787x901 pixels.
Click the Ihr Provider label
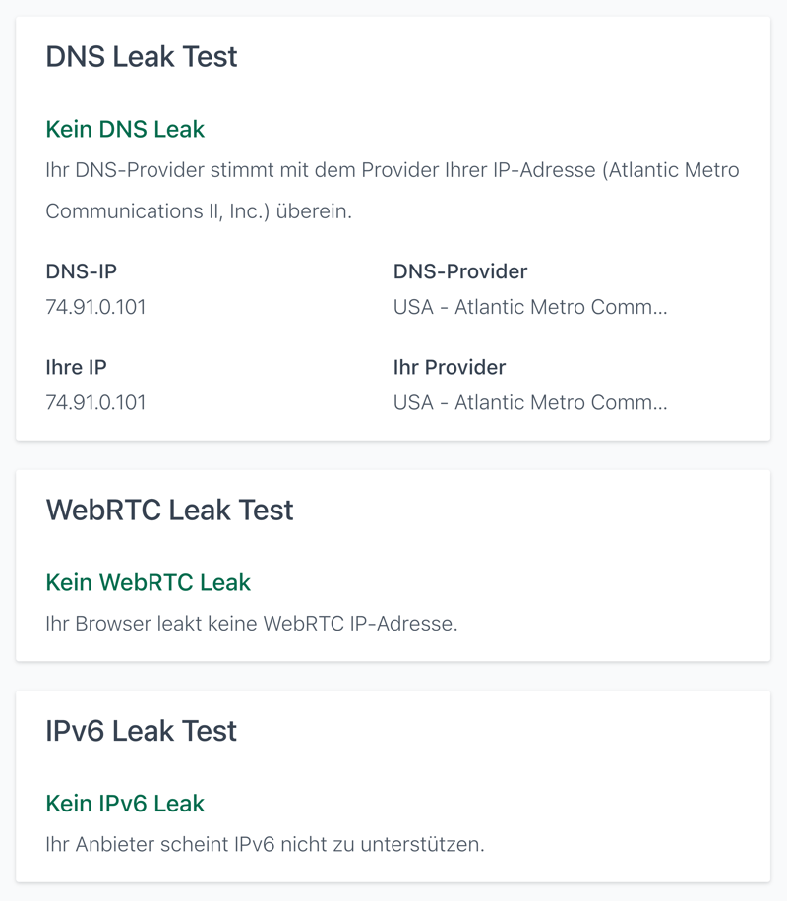pyautogui.click(x=449, y=367)
